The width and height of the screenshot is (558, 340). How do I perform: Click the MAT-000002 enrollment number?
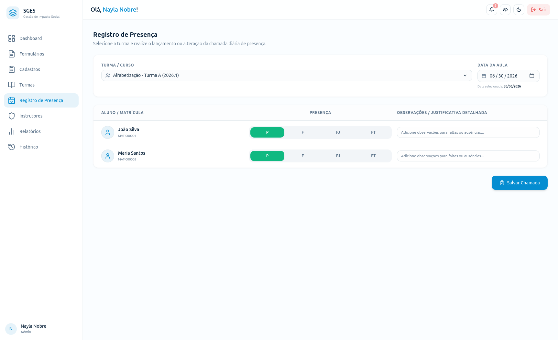point(127,160)
